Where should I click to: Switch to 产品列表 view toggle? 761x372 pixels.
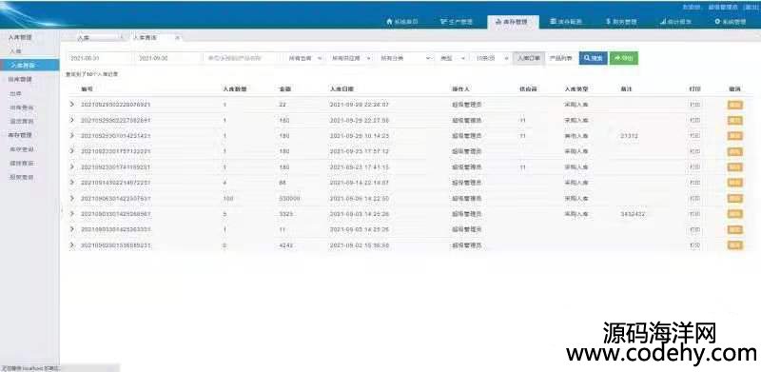click(x=561, y=58)
